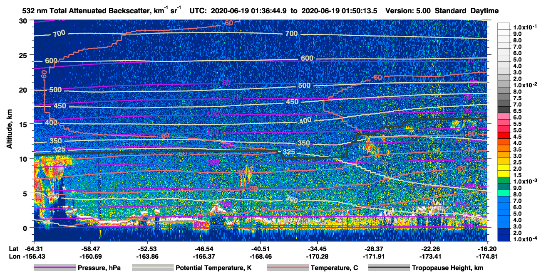541x277 pixels.
Task: Click the longitude value '-174.81'
Action: pyautogui.click(x=487, y=256)
